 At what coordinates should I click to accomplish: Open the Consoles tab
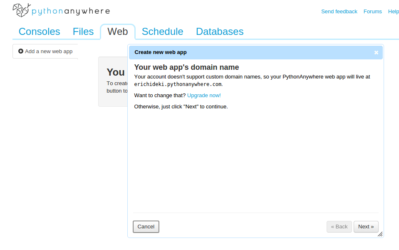click(x=40, y=32)
